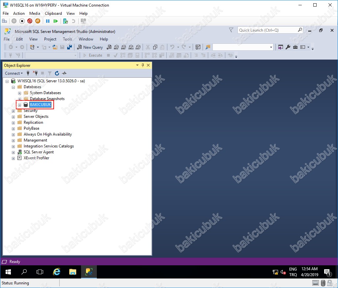This screenshot has width=338, height=288.
Task: Open Internet Explorer from the taskbar
Action: point(57,272)
